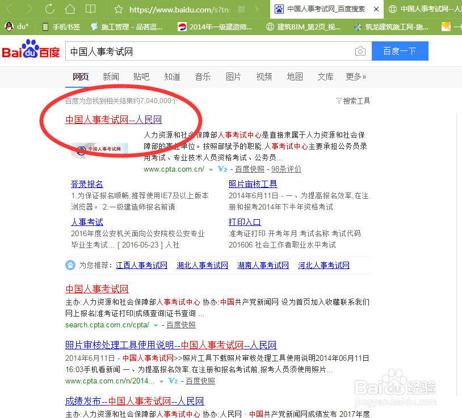Refresh the current page
462x418 pixels.
tap(49, 9)
